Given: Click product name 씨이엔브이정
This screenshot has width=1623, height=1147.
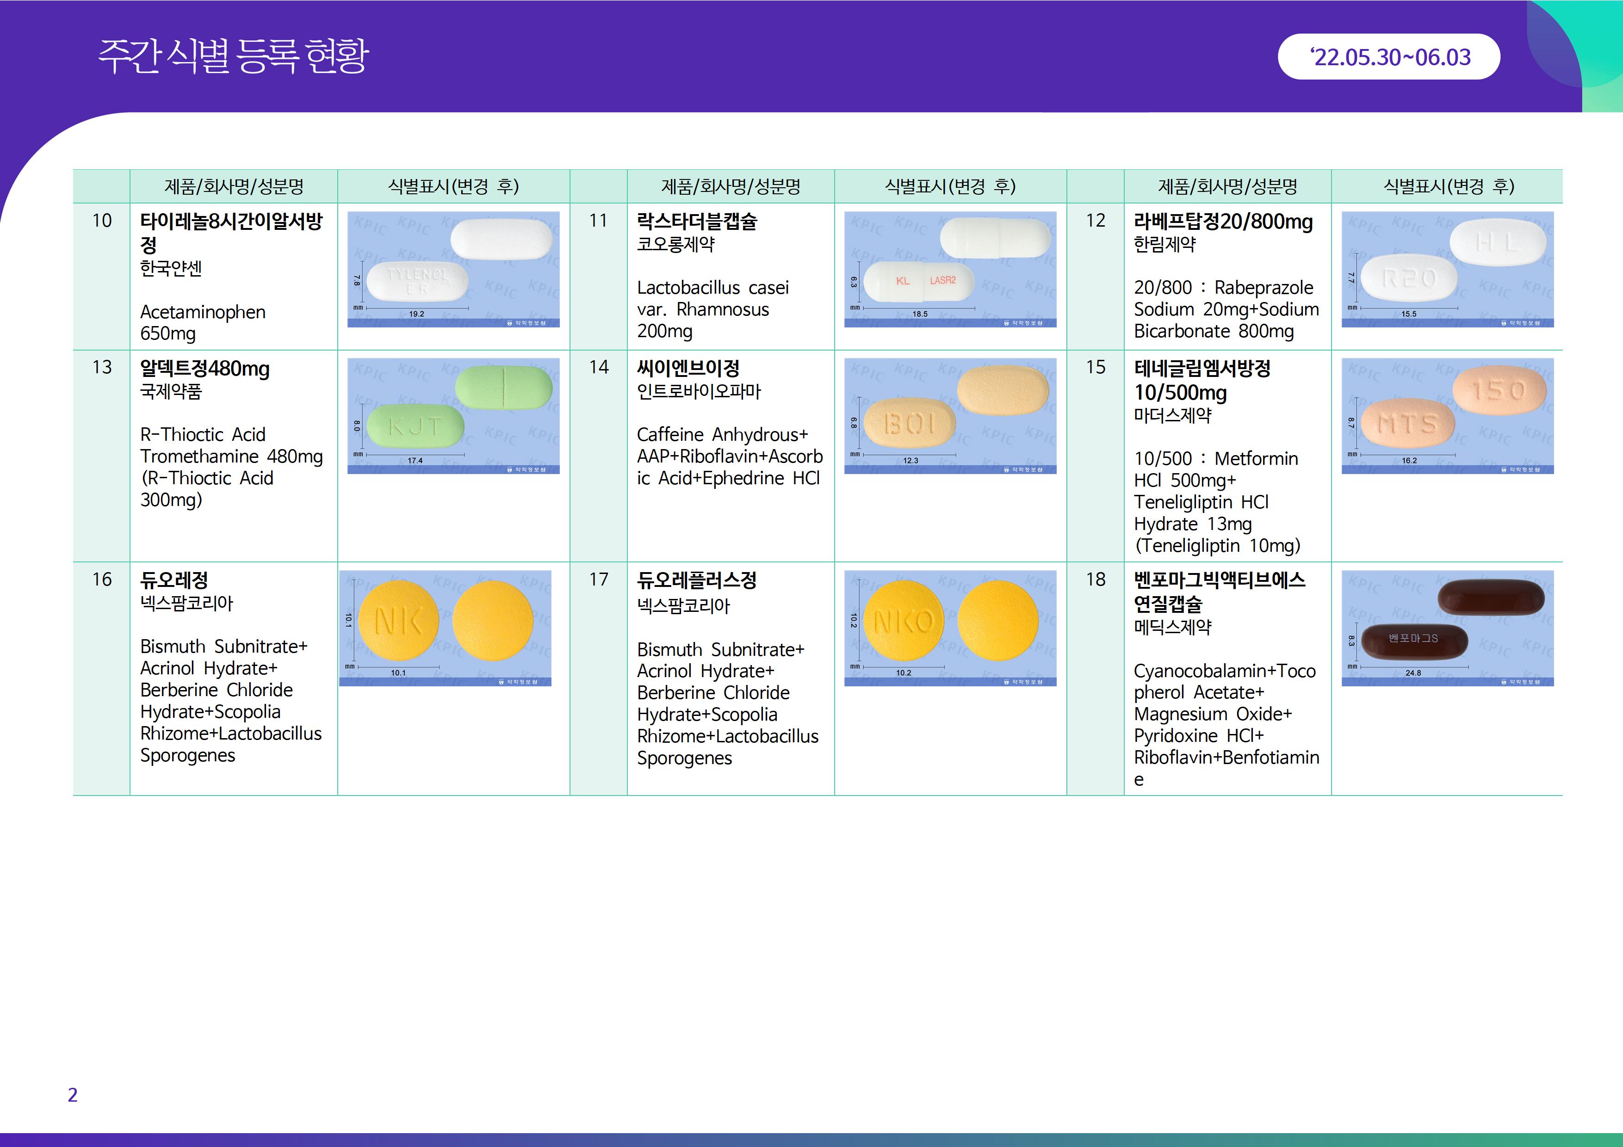Looking at the screenshot, I should click(688, 368).
